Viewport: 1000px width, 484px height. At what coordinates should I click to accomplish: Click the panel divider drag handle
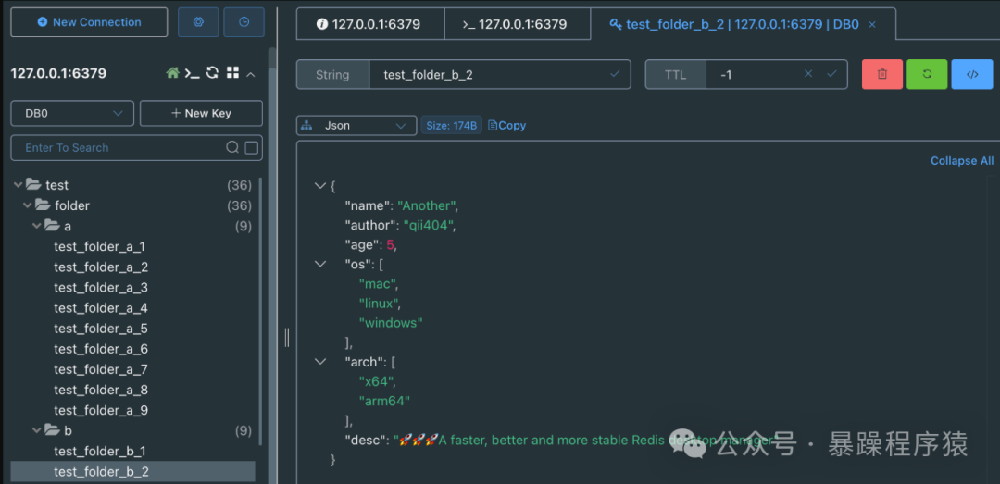coord(287,338)
